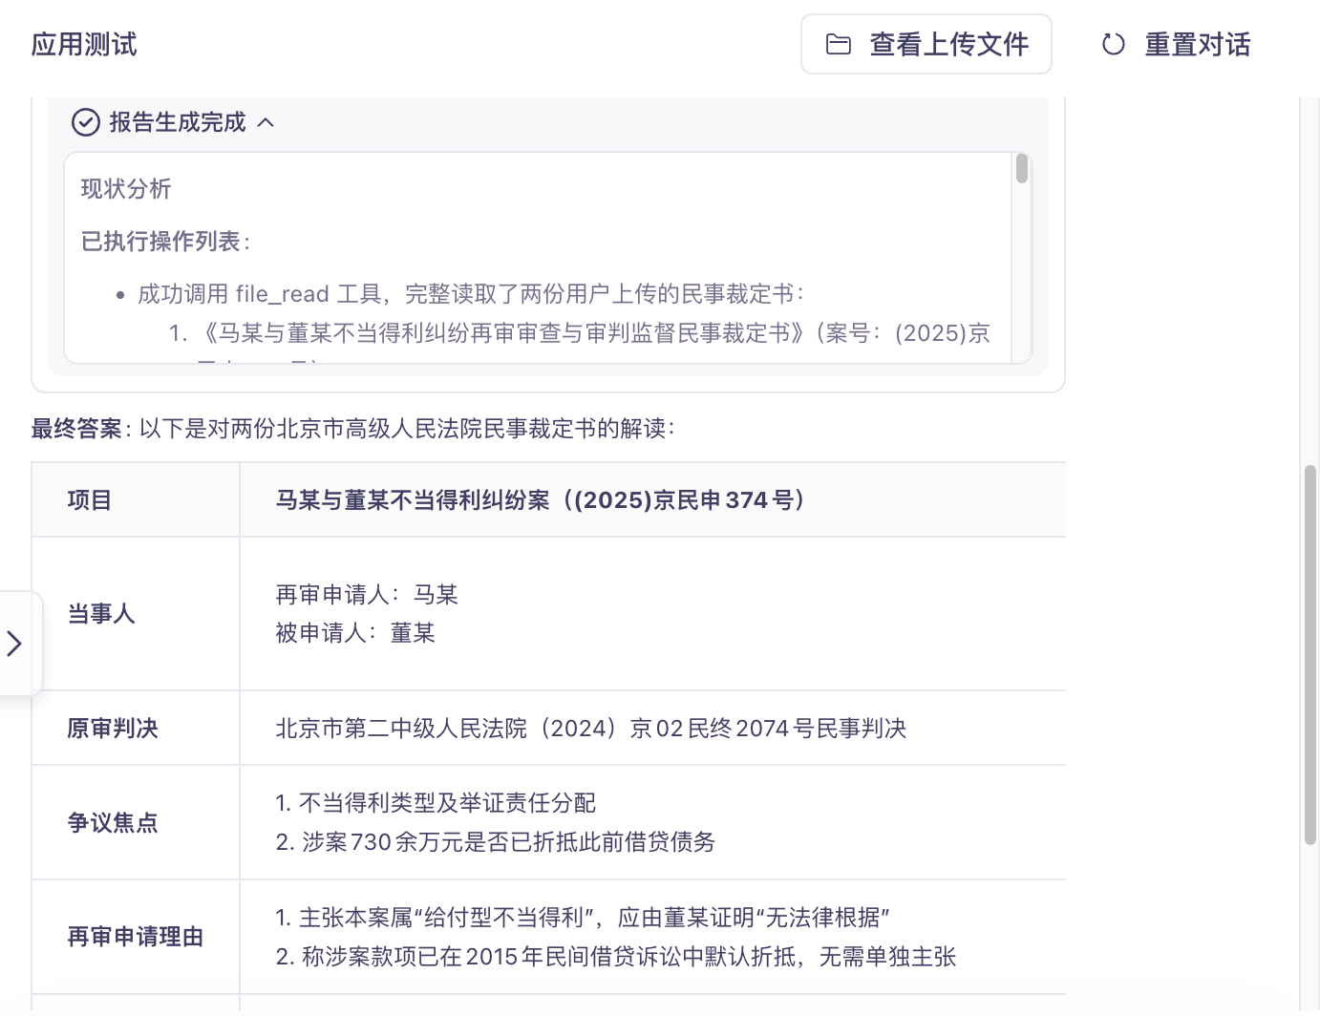Click the circular reset arrow icon
Image resolution: width=1320 pixels, height=1016 pixels.
point(1114,44)
